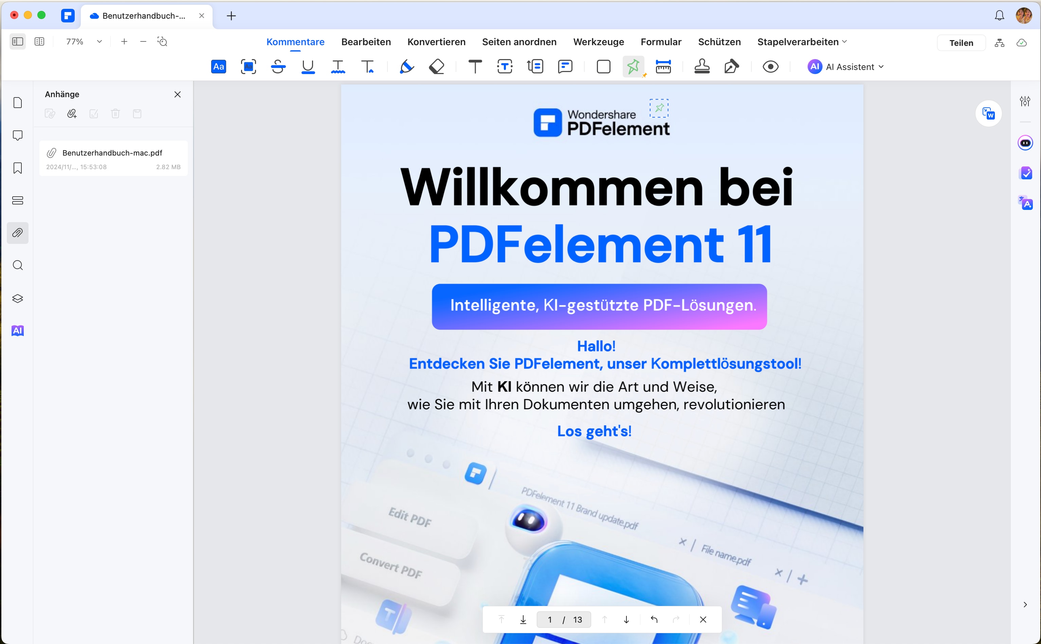Show the comments panel
The width and height of the screenshot is (1041, 644).
pyautogui.click(x=17, y=136)
